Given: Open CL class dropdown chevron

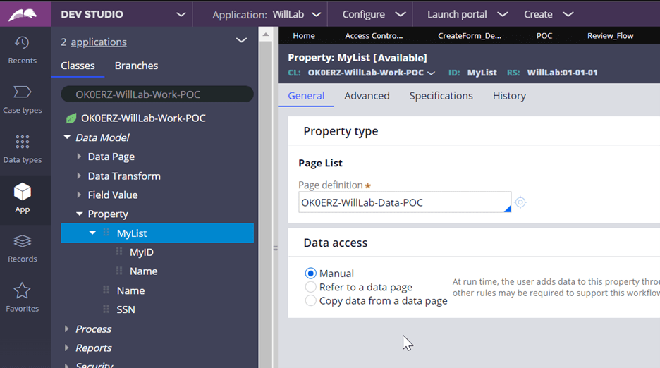Looking at the screenshot, I should pyautogui.click(x=431, y=73).
